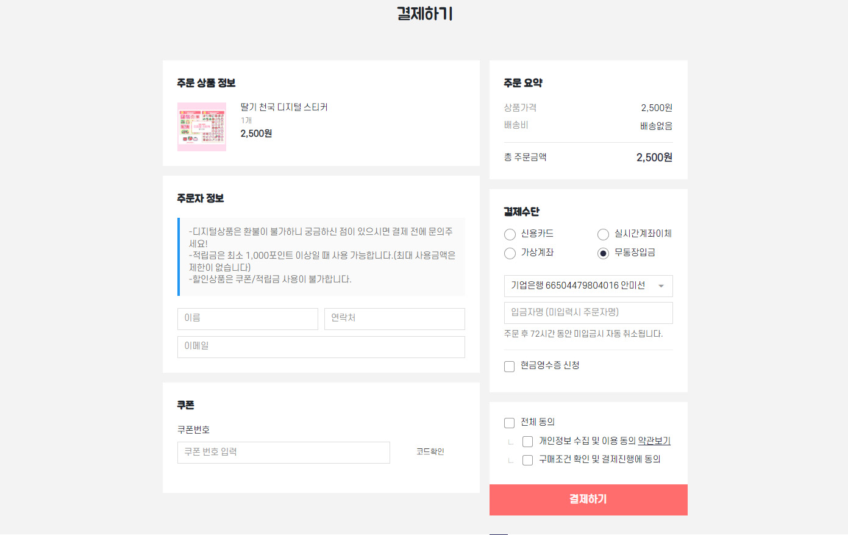Click into the 연락처 contact field
The height and width of the screenshot is (535, 848).
coord(394,318)
